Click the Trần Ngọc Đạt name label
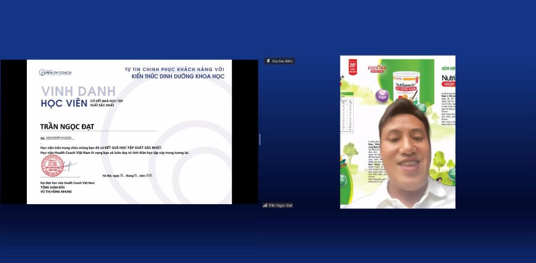 [x=280, y=205]
